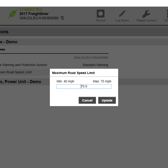The height and width of the screenshot is (168, 168).
Task: Click the green connection plug icon
Action: tap(12, 14)
